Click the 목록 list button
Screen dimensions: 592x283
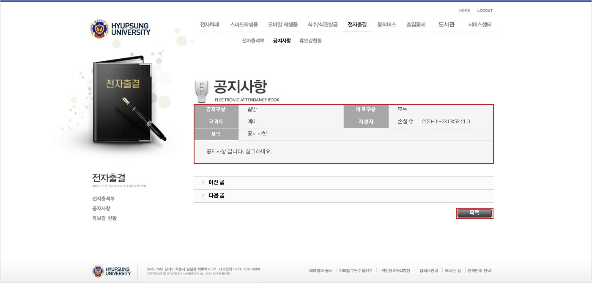click(x=474, y=213)
